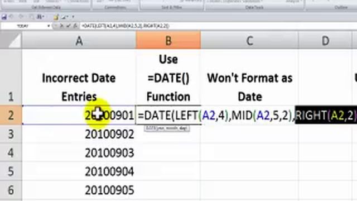Click the highlighted RIGHT(A2,2) formula argument
The width and height of the screenshot is (357, 201).
(x=326, y=116)
